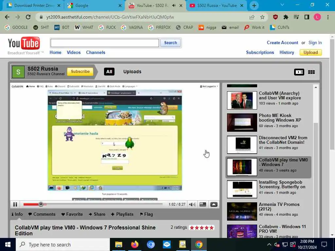Open media control icon in toolbar

pos(296,17)
